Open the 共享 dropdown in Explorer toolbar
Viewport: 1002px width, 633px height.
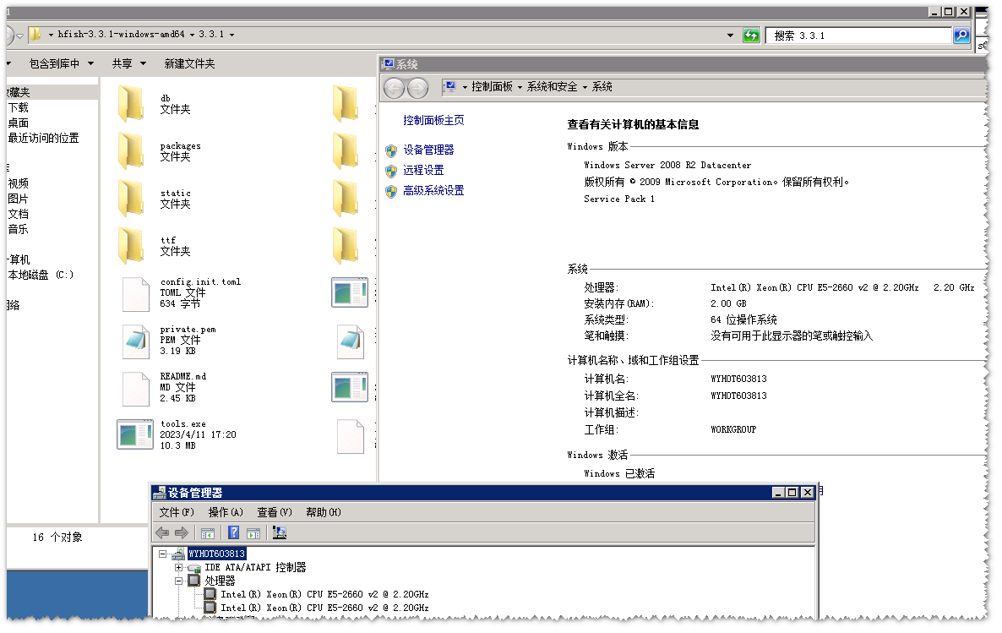[x=128, y=63]
